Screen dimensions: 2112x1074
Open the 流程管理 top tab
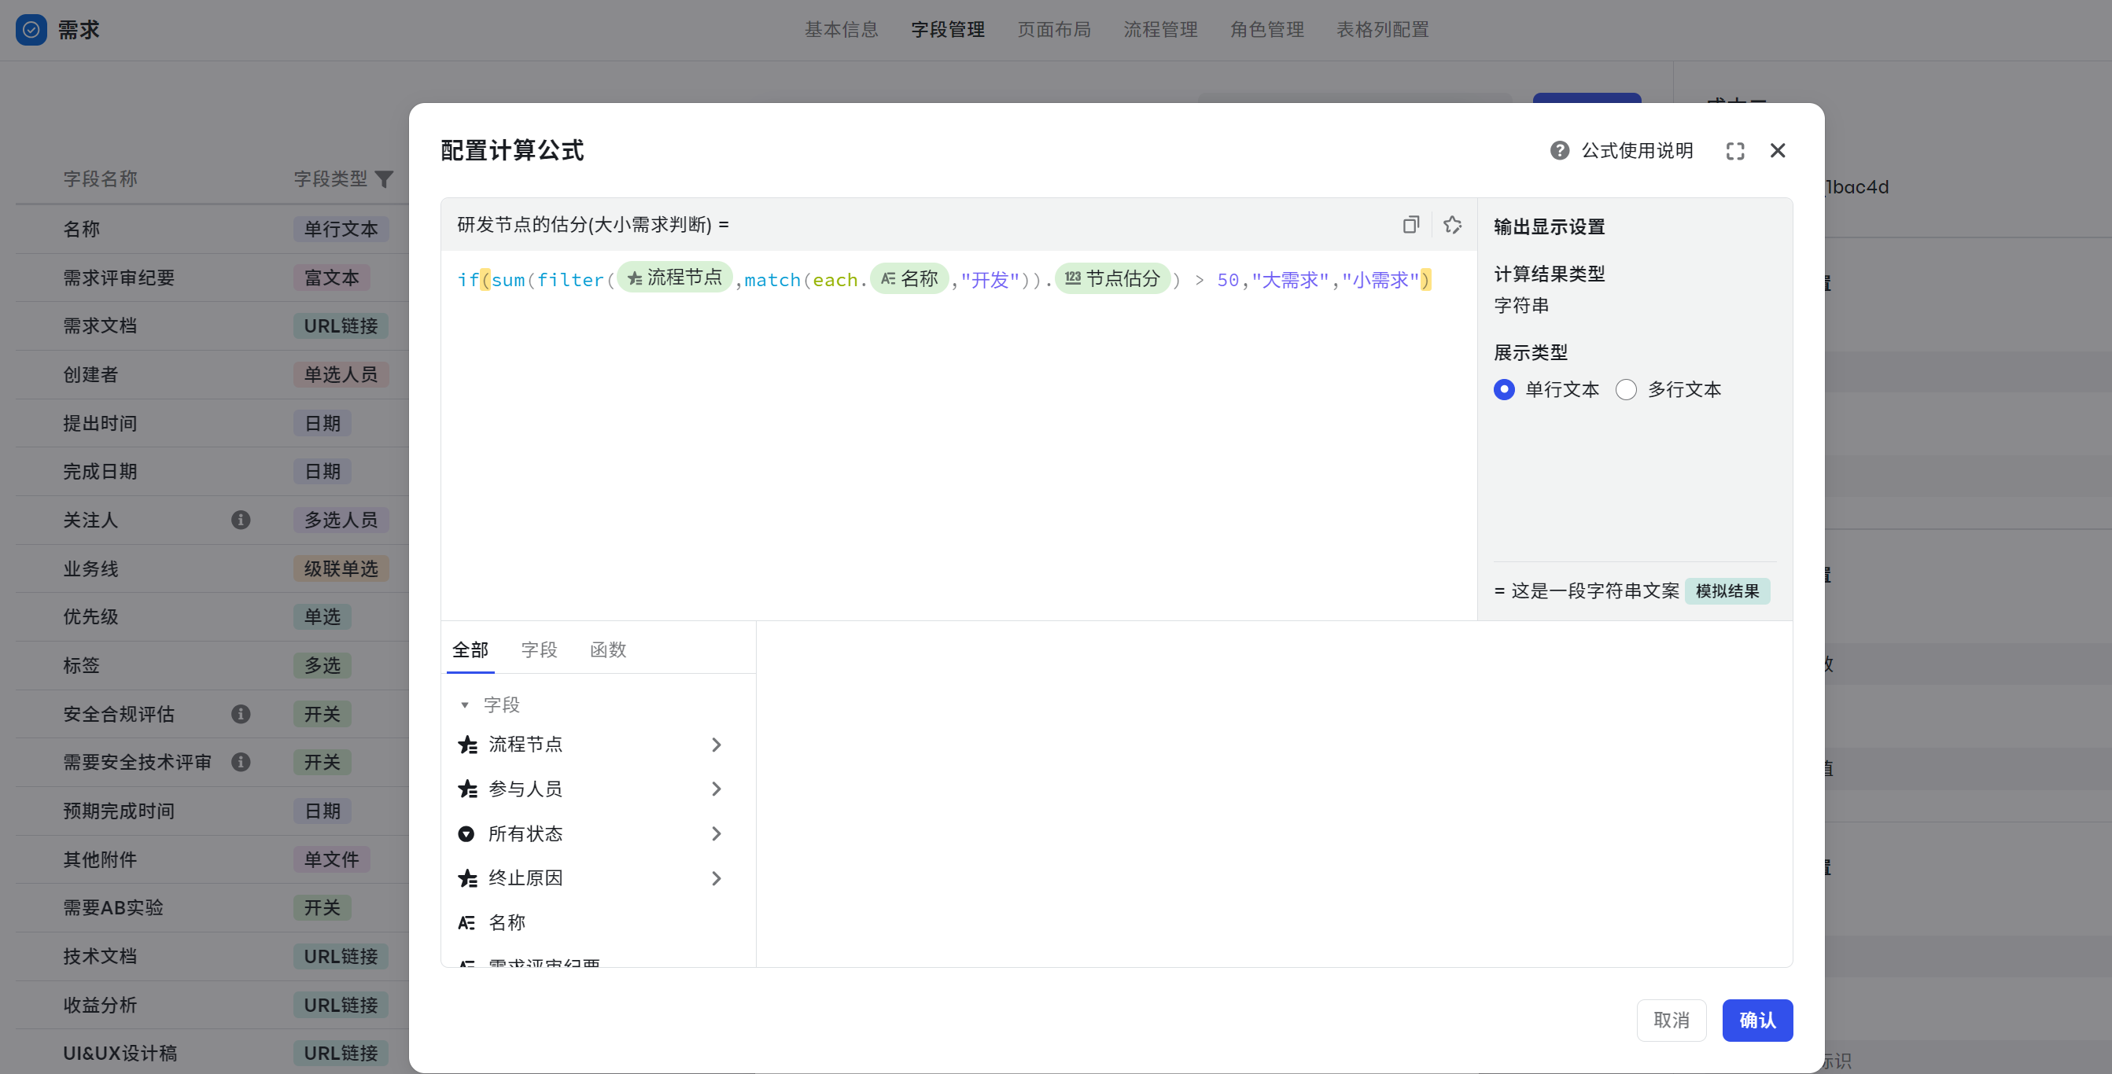[1161, 30]
